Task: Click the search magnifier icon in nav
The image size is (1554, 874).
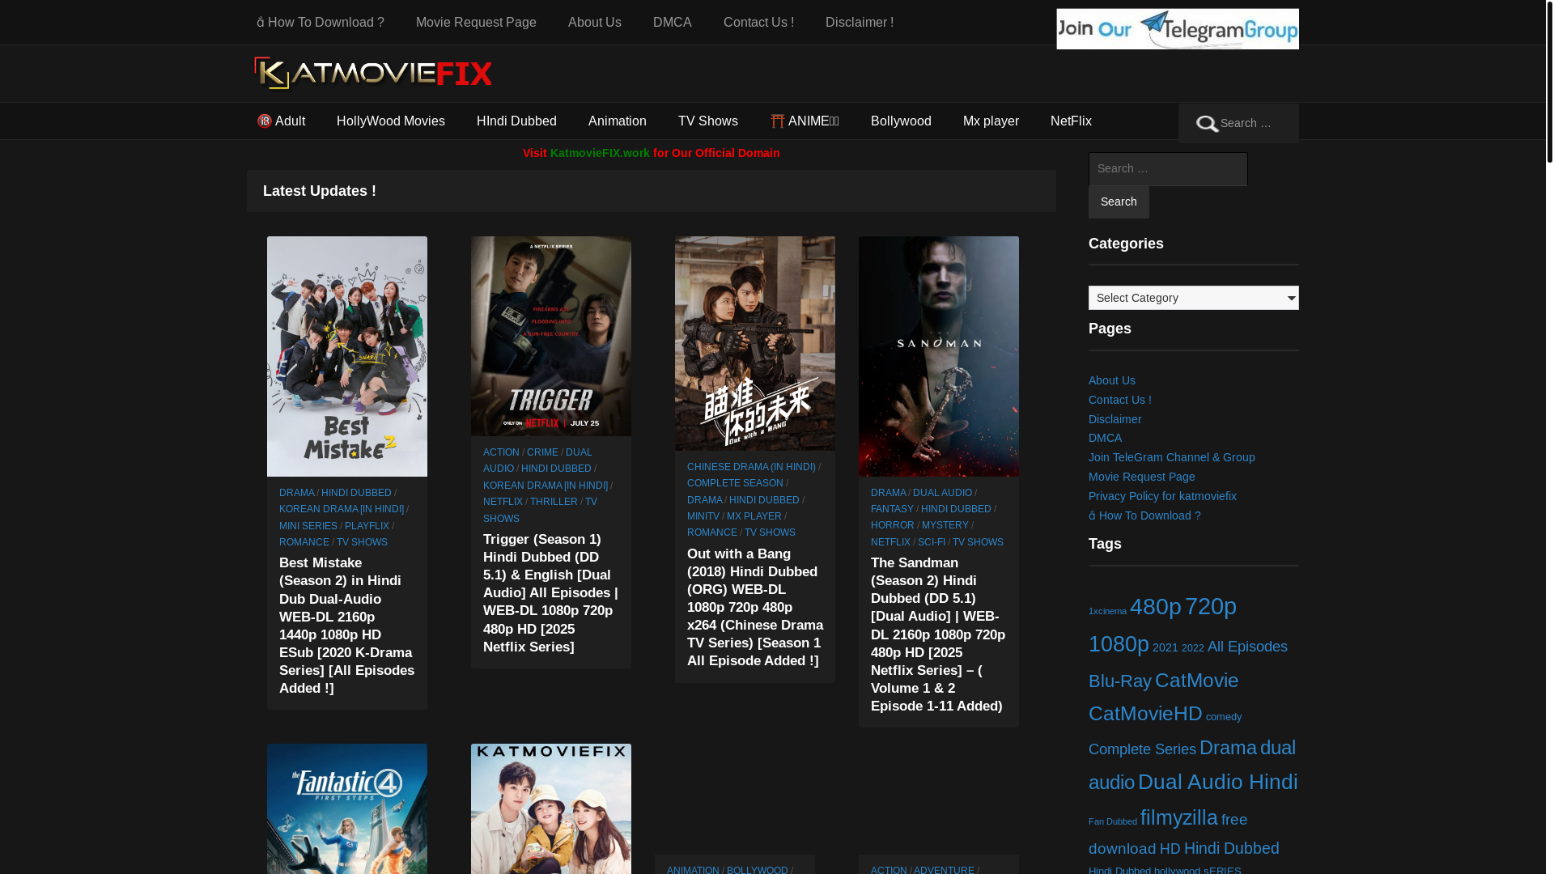Action: tap(1207, 124)
